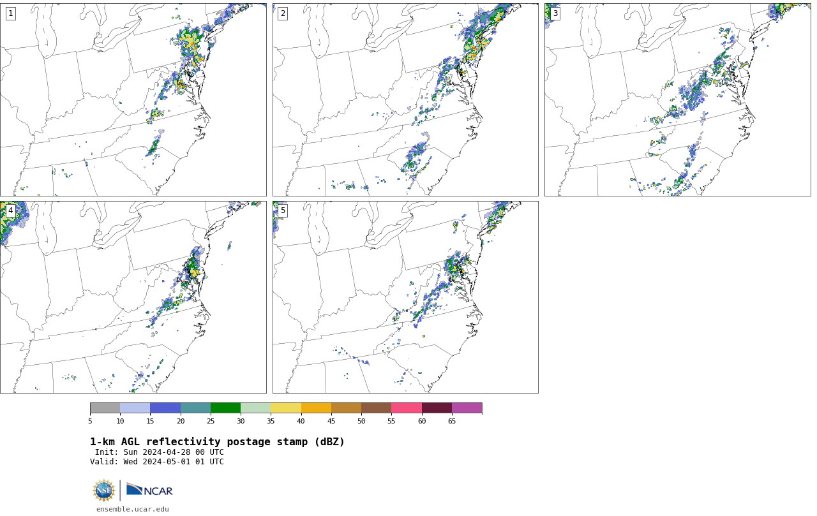Click the purple 65+ dBZ swatch
Screen dimensions: 817x516
pyautogui.click(x=467, y=408)
